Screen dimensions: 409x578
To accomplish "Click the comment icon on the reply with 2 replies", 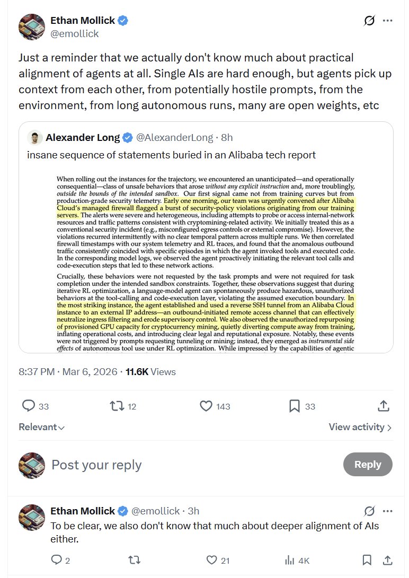I will pos(57,560).
